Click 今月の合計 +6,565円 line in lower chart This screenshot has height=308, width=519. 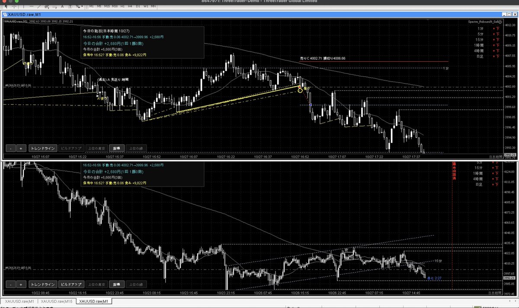tap(103, 177)
